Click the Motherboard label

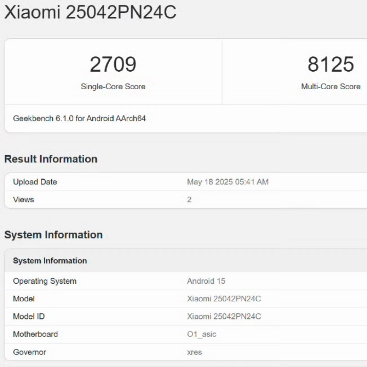[x=35, y=334]
